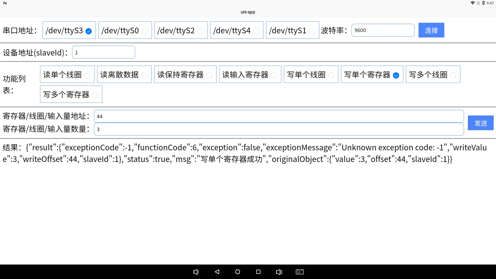Switch to the /dev/ttyS1 serial port
This screenshot has width=496, height=279.
coord(292,30)
